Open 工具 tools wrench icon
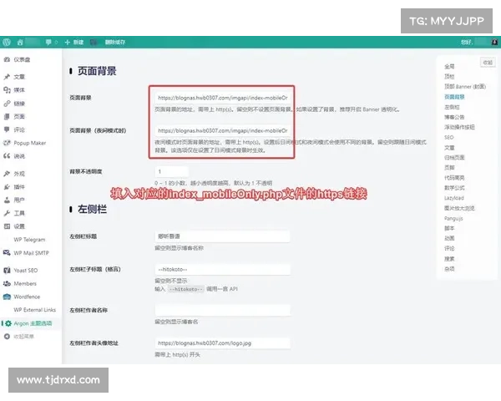Screen dimensions: 501x401 (7, 213)
